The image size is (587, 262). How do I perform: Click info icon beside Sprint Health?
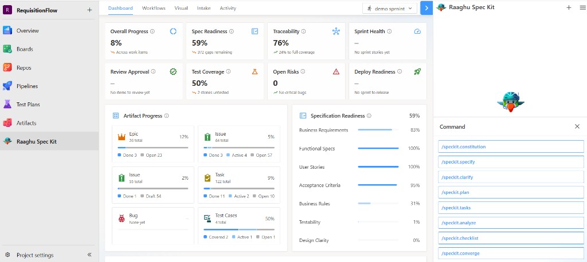point(389,31)
